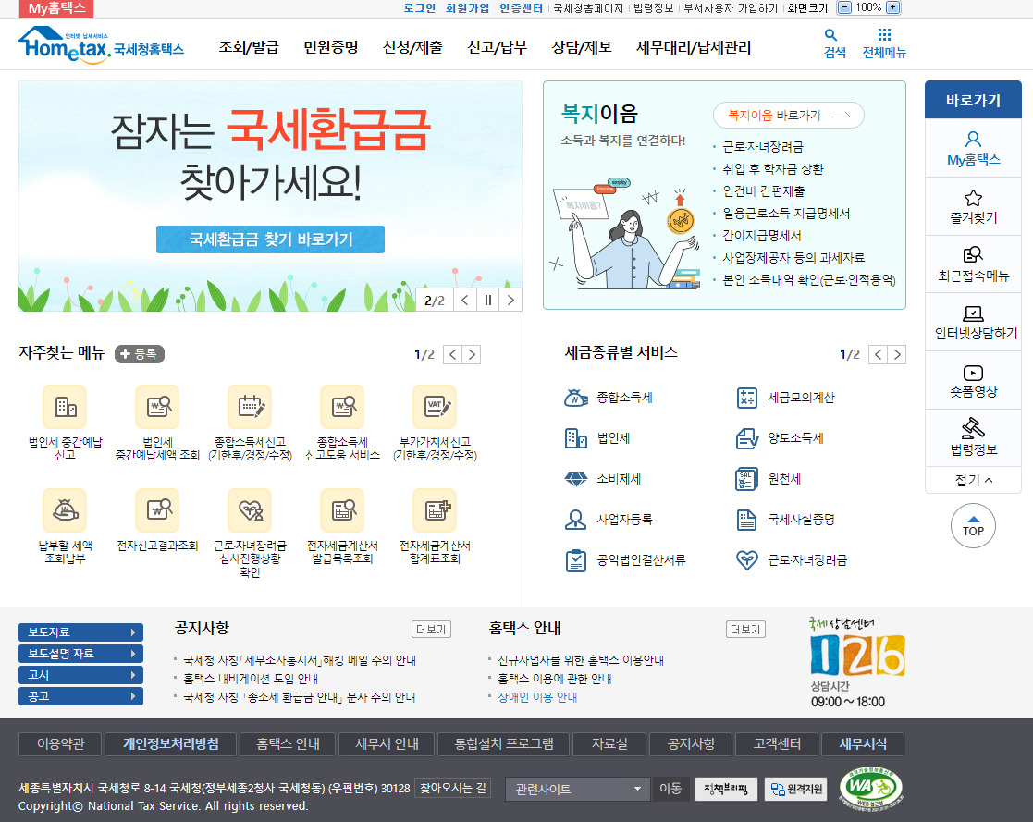Click 더보기 next to 공지사항
The height and width of the screenshot is (822, 1033).
(x=432, y=630)
